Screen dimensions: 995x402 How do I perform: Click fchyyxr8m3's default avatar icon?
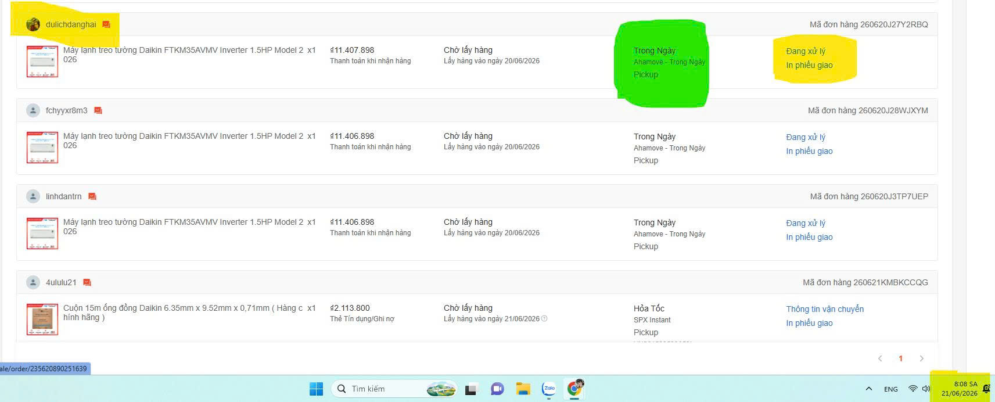coord(33,110)
